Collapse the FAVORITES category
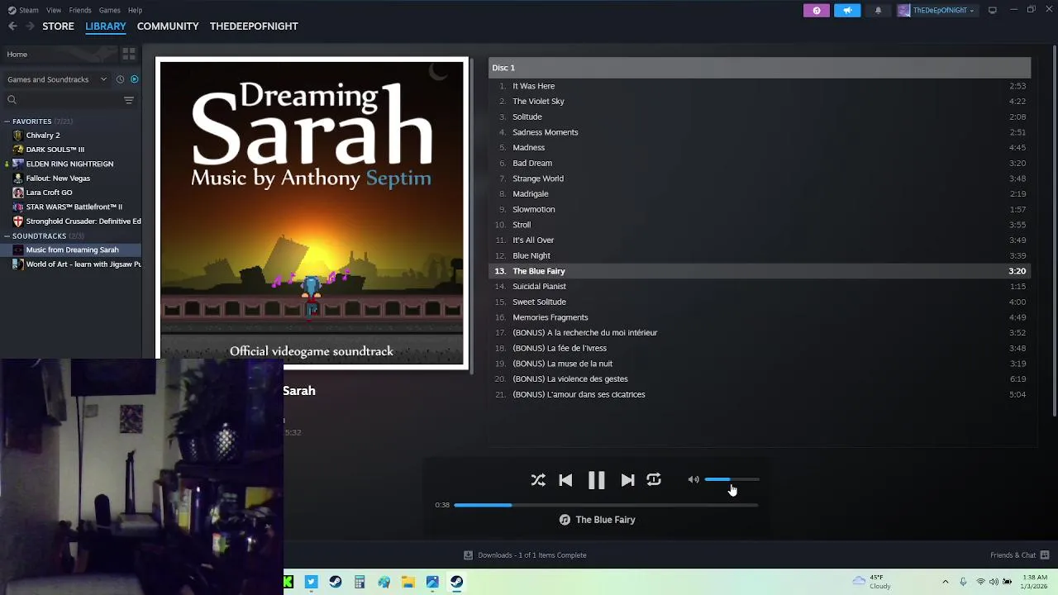The image size is (1058, 595). click(x=7, y=121)
